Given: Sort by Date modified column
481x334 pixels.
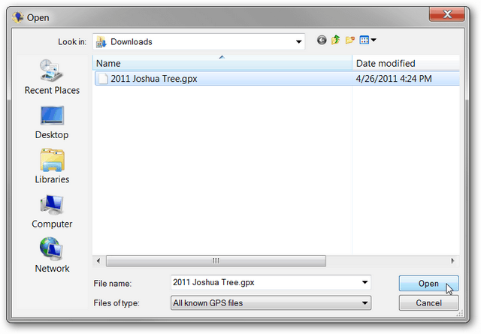Looking at the screenshot, I should coord(406,64).
